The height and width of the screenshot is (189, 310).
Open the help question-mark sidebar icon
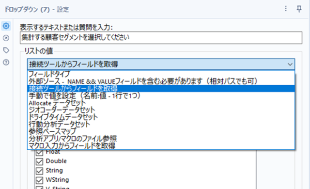(6, 63)
